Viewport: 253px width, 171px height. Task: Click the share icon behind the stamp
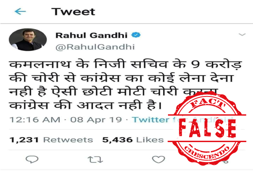click(x=226, y=160)
